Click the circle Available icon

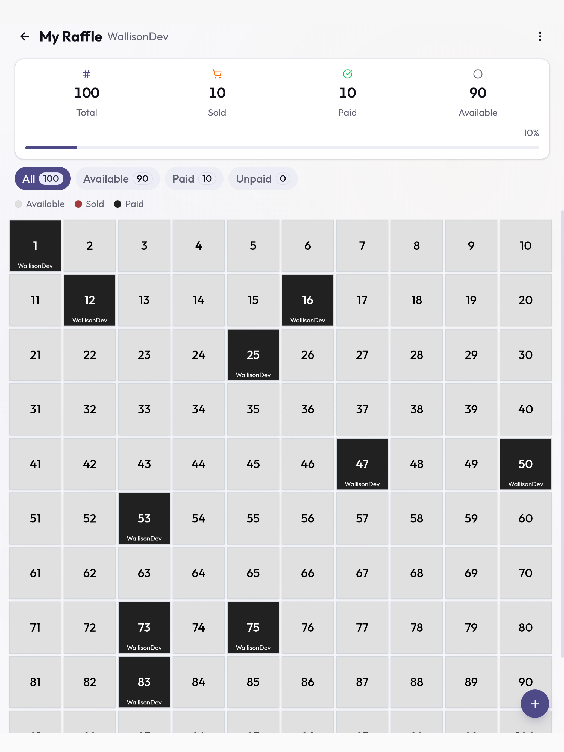click(478, 74)
